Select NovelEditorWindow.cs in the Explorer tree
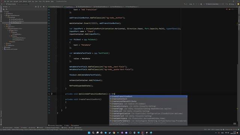This screenshot has width=240, height=135. pos(19,38)
